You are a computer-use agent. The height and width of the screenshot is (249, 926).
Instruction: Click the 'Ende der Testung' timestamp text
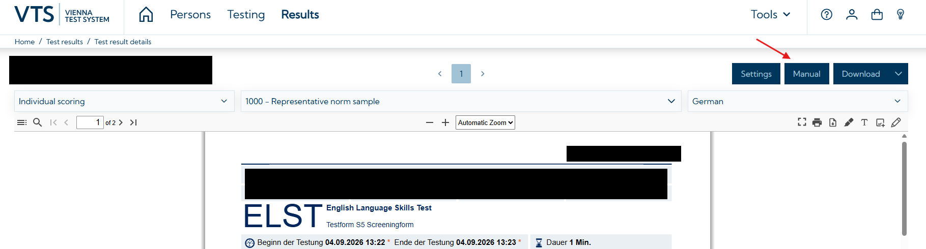[455, 242]
